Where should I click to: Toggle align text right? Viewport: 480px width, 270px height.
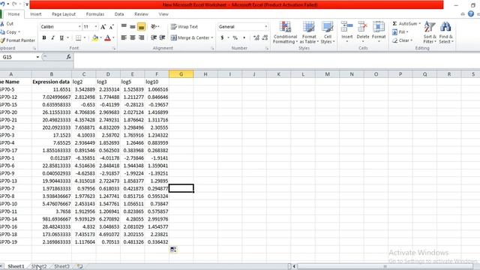(x=141, y=37)
